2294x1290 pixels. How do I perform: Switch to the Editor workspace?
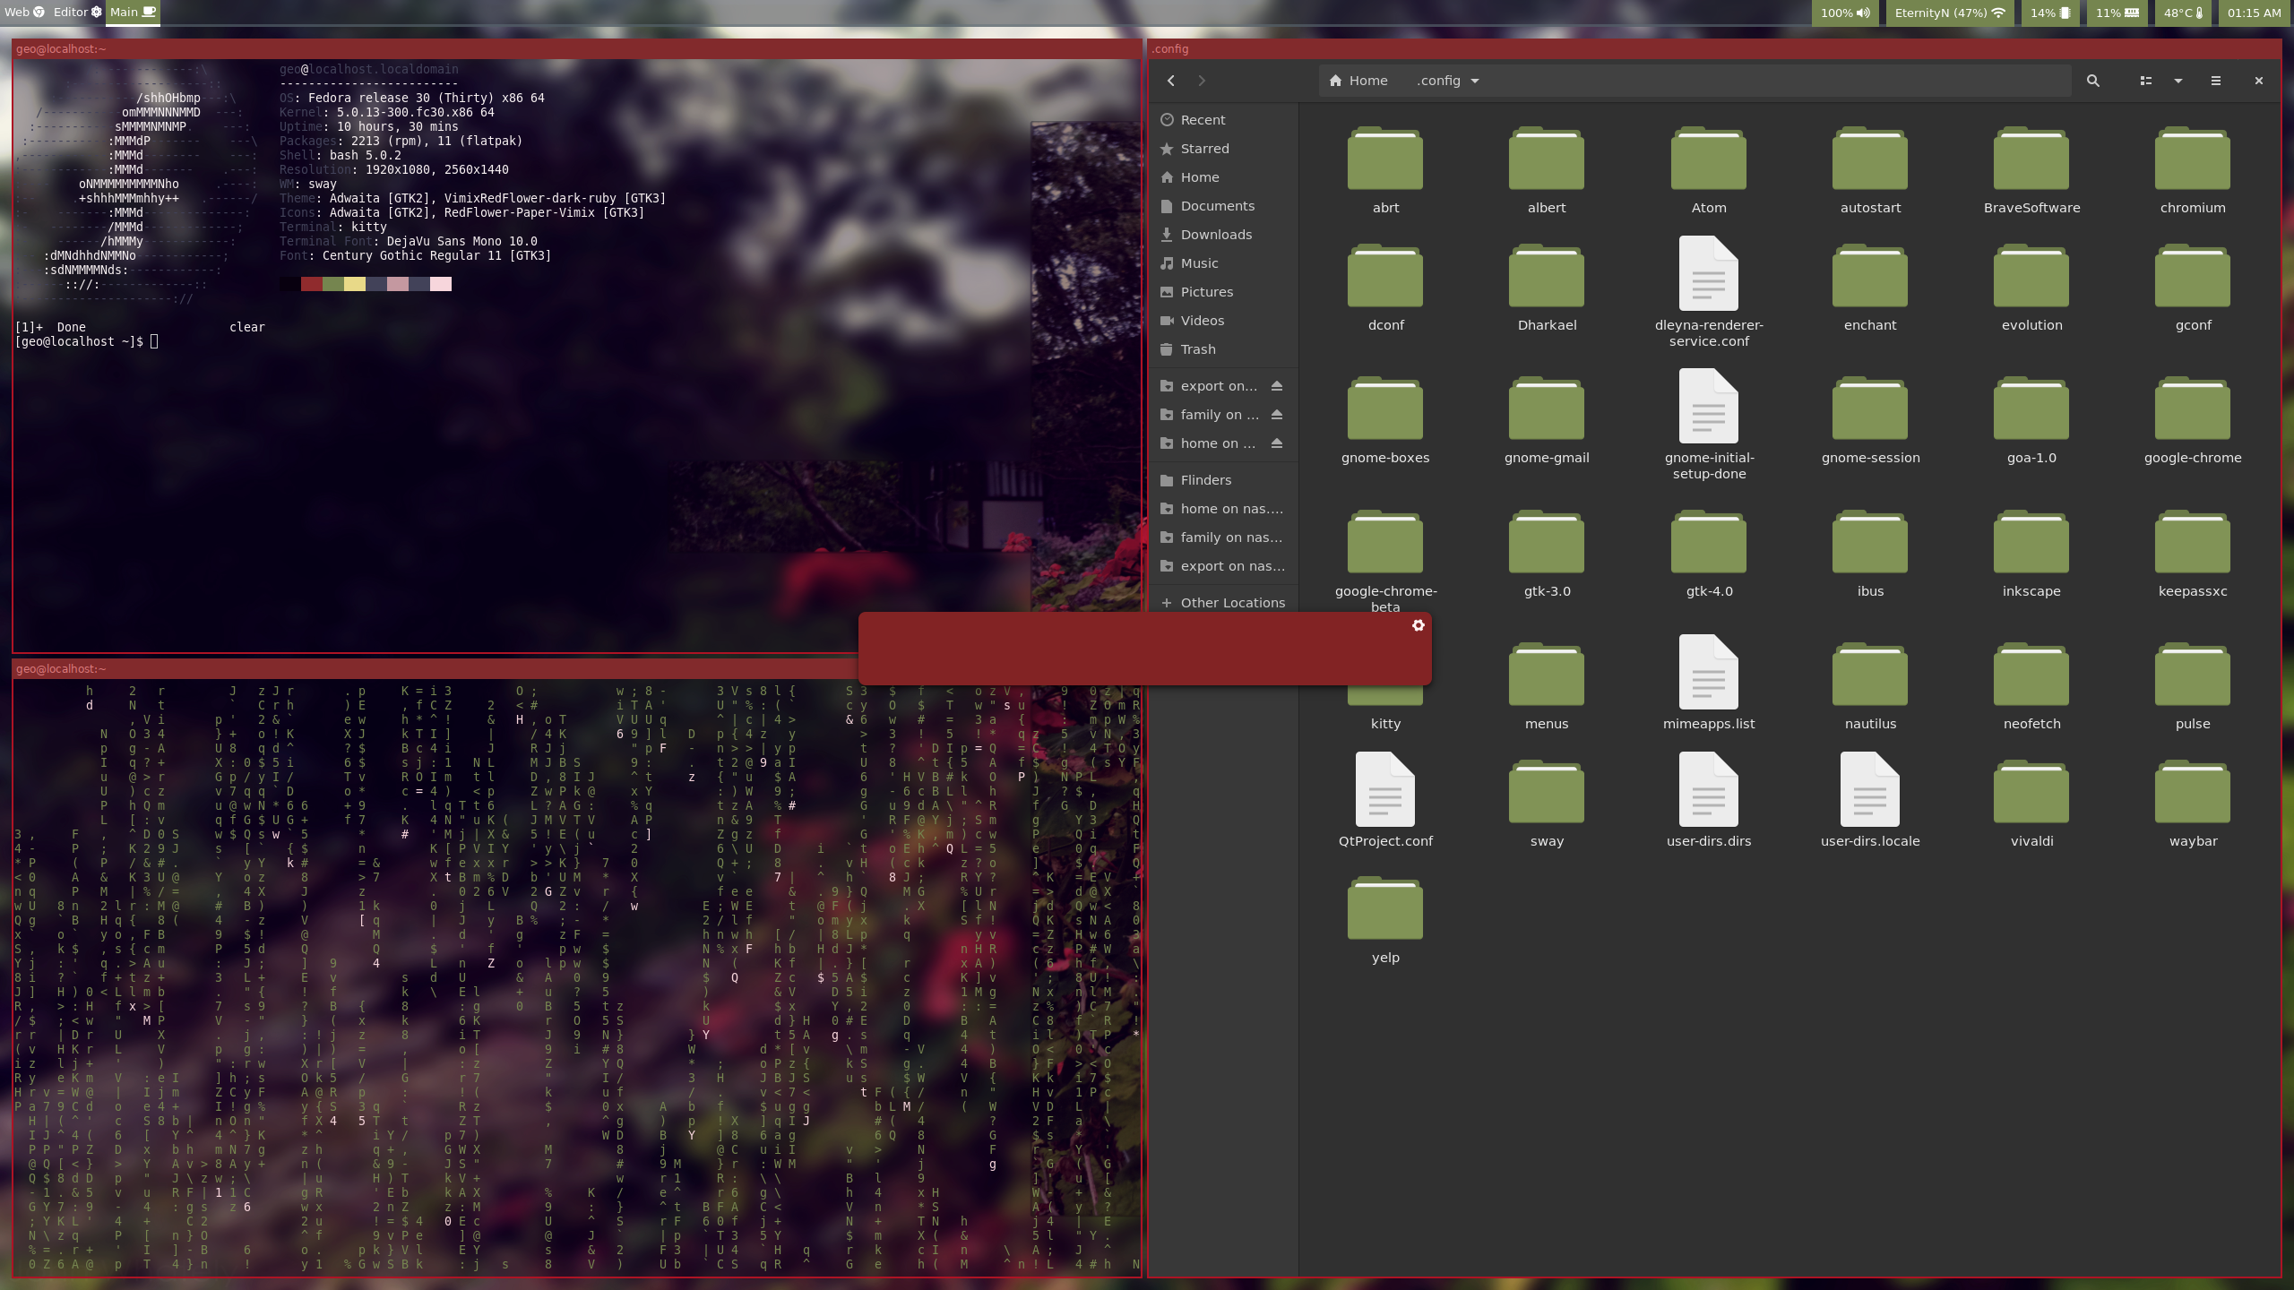pyautogui.click(x=77, y=13)
